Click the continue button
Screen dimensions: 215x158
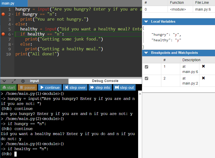[x=50, y=88]
